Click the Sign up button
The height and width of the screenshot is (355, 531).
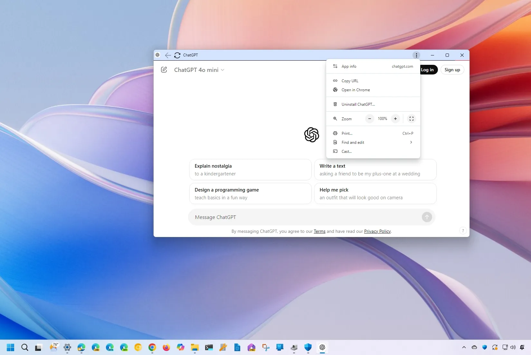(x=452, y=70)
